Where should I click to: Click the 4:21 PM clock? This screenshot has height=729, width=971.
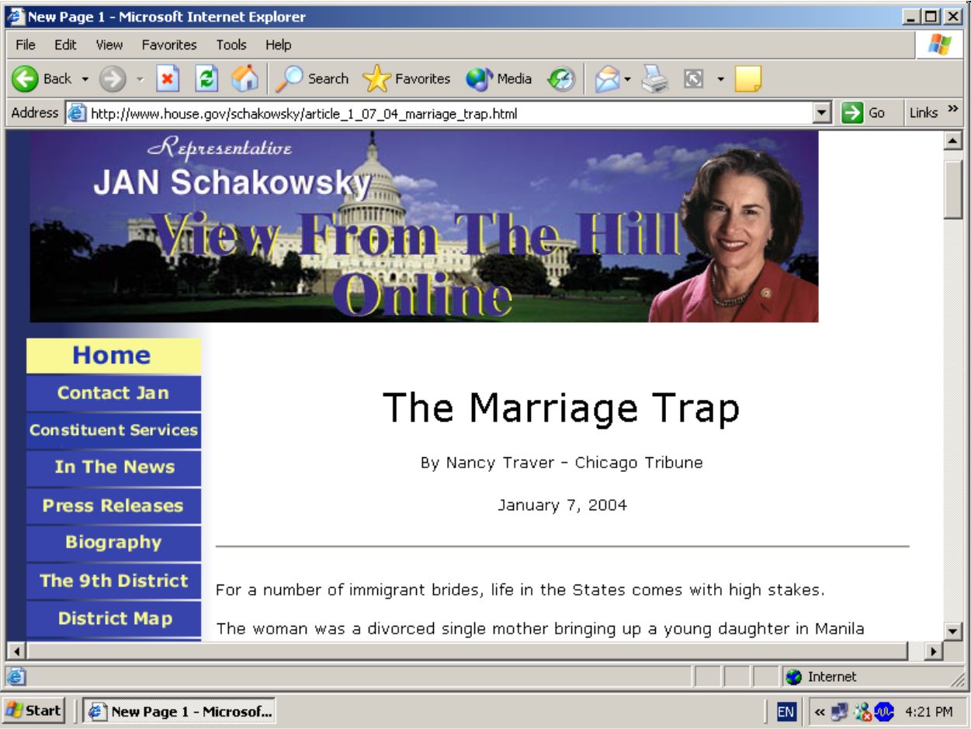tap(929, 712)
